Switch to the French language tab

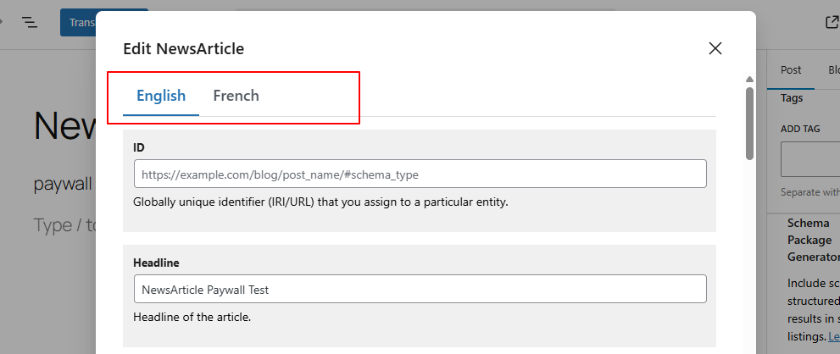point(236,96)
